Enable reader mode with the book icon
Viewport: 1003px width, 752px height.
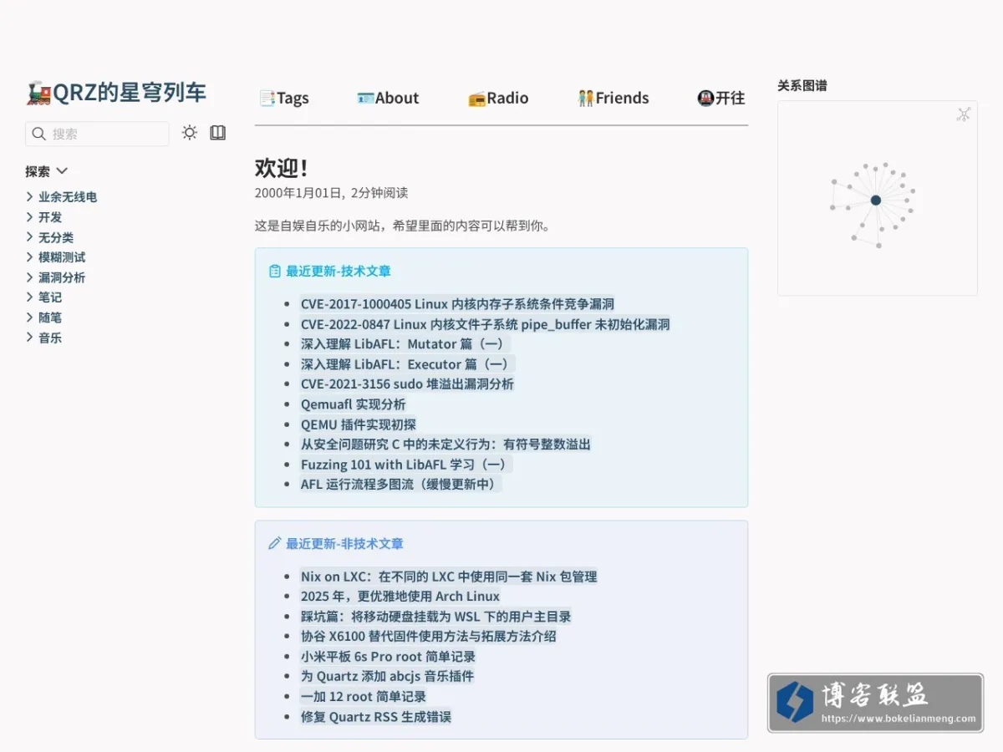(218, 133)
